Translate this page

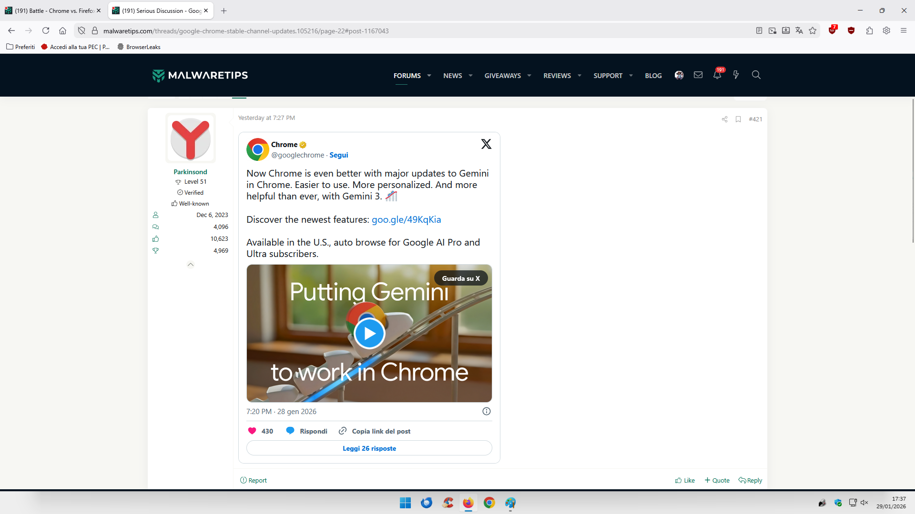click(x=799, y=31)
